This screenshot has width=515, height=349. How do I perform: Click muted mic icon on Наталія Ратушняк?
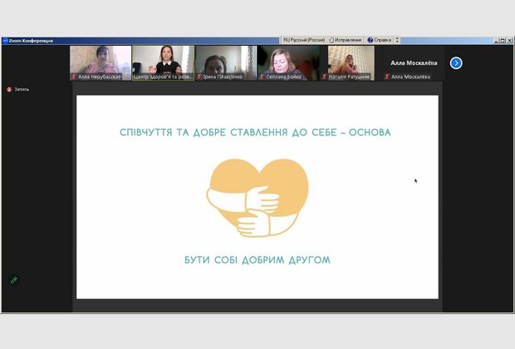[325, 76]
